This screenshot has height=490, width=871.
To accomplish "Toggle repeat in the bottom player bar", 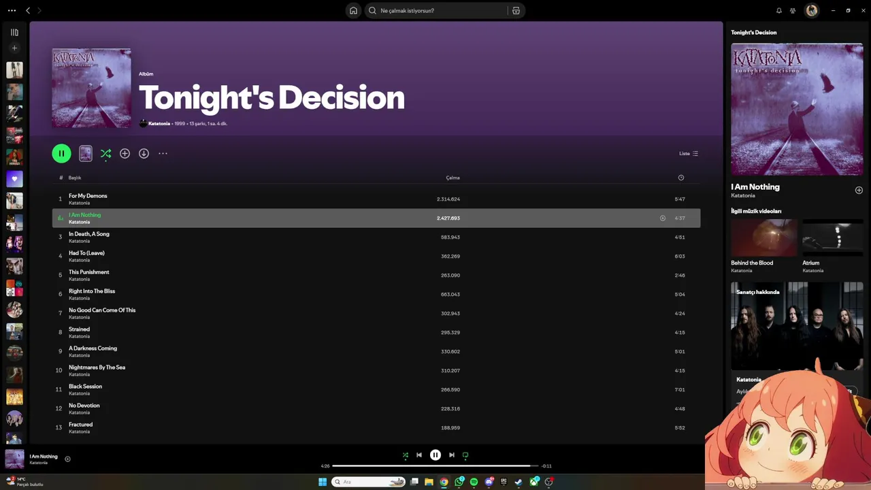I will (465, 455).
